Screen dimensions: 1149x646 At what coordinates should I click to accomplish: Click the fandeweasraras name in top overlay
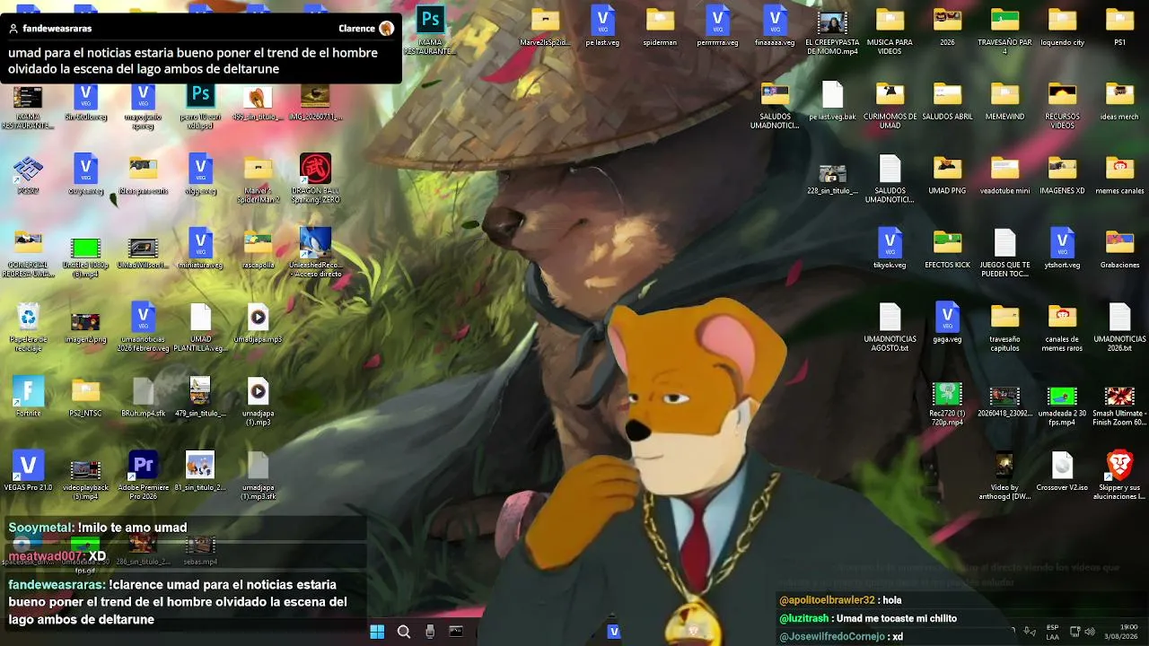point(57,29)
